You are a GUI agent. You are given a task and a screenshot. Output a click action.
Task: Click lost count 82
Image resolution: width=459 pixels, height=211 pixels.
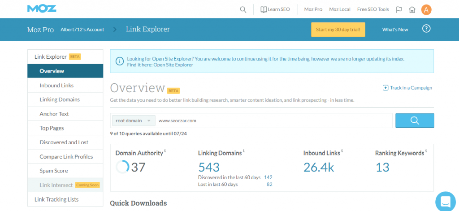click(269, 185)
